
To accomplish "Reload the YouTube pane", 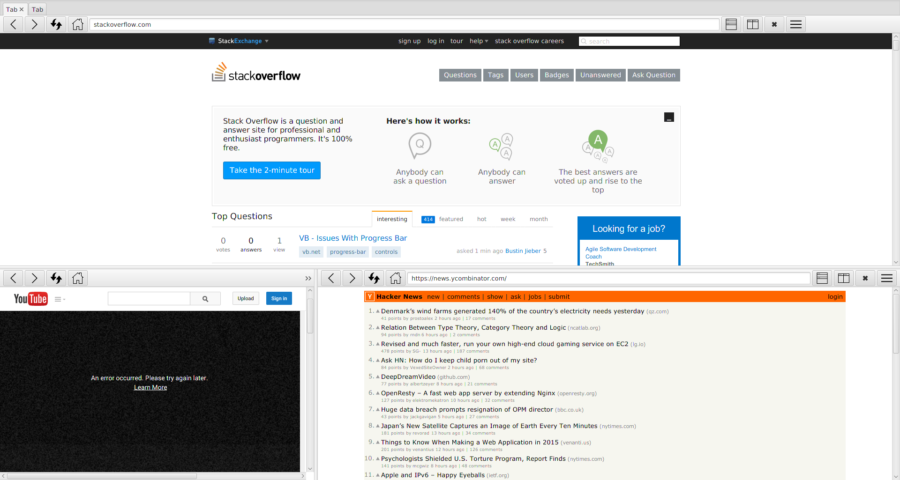I will click(x=56, y=278).
